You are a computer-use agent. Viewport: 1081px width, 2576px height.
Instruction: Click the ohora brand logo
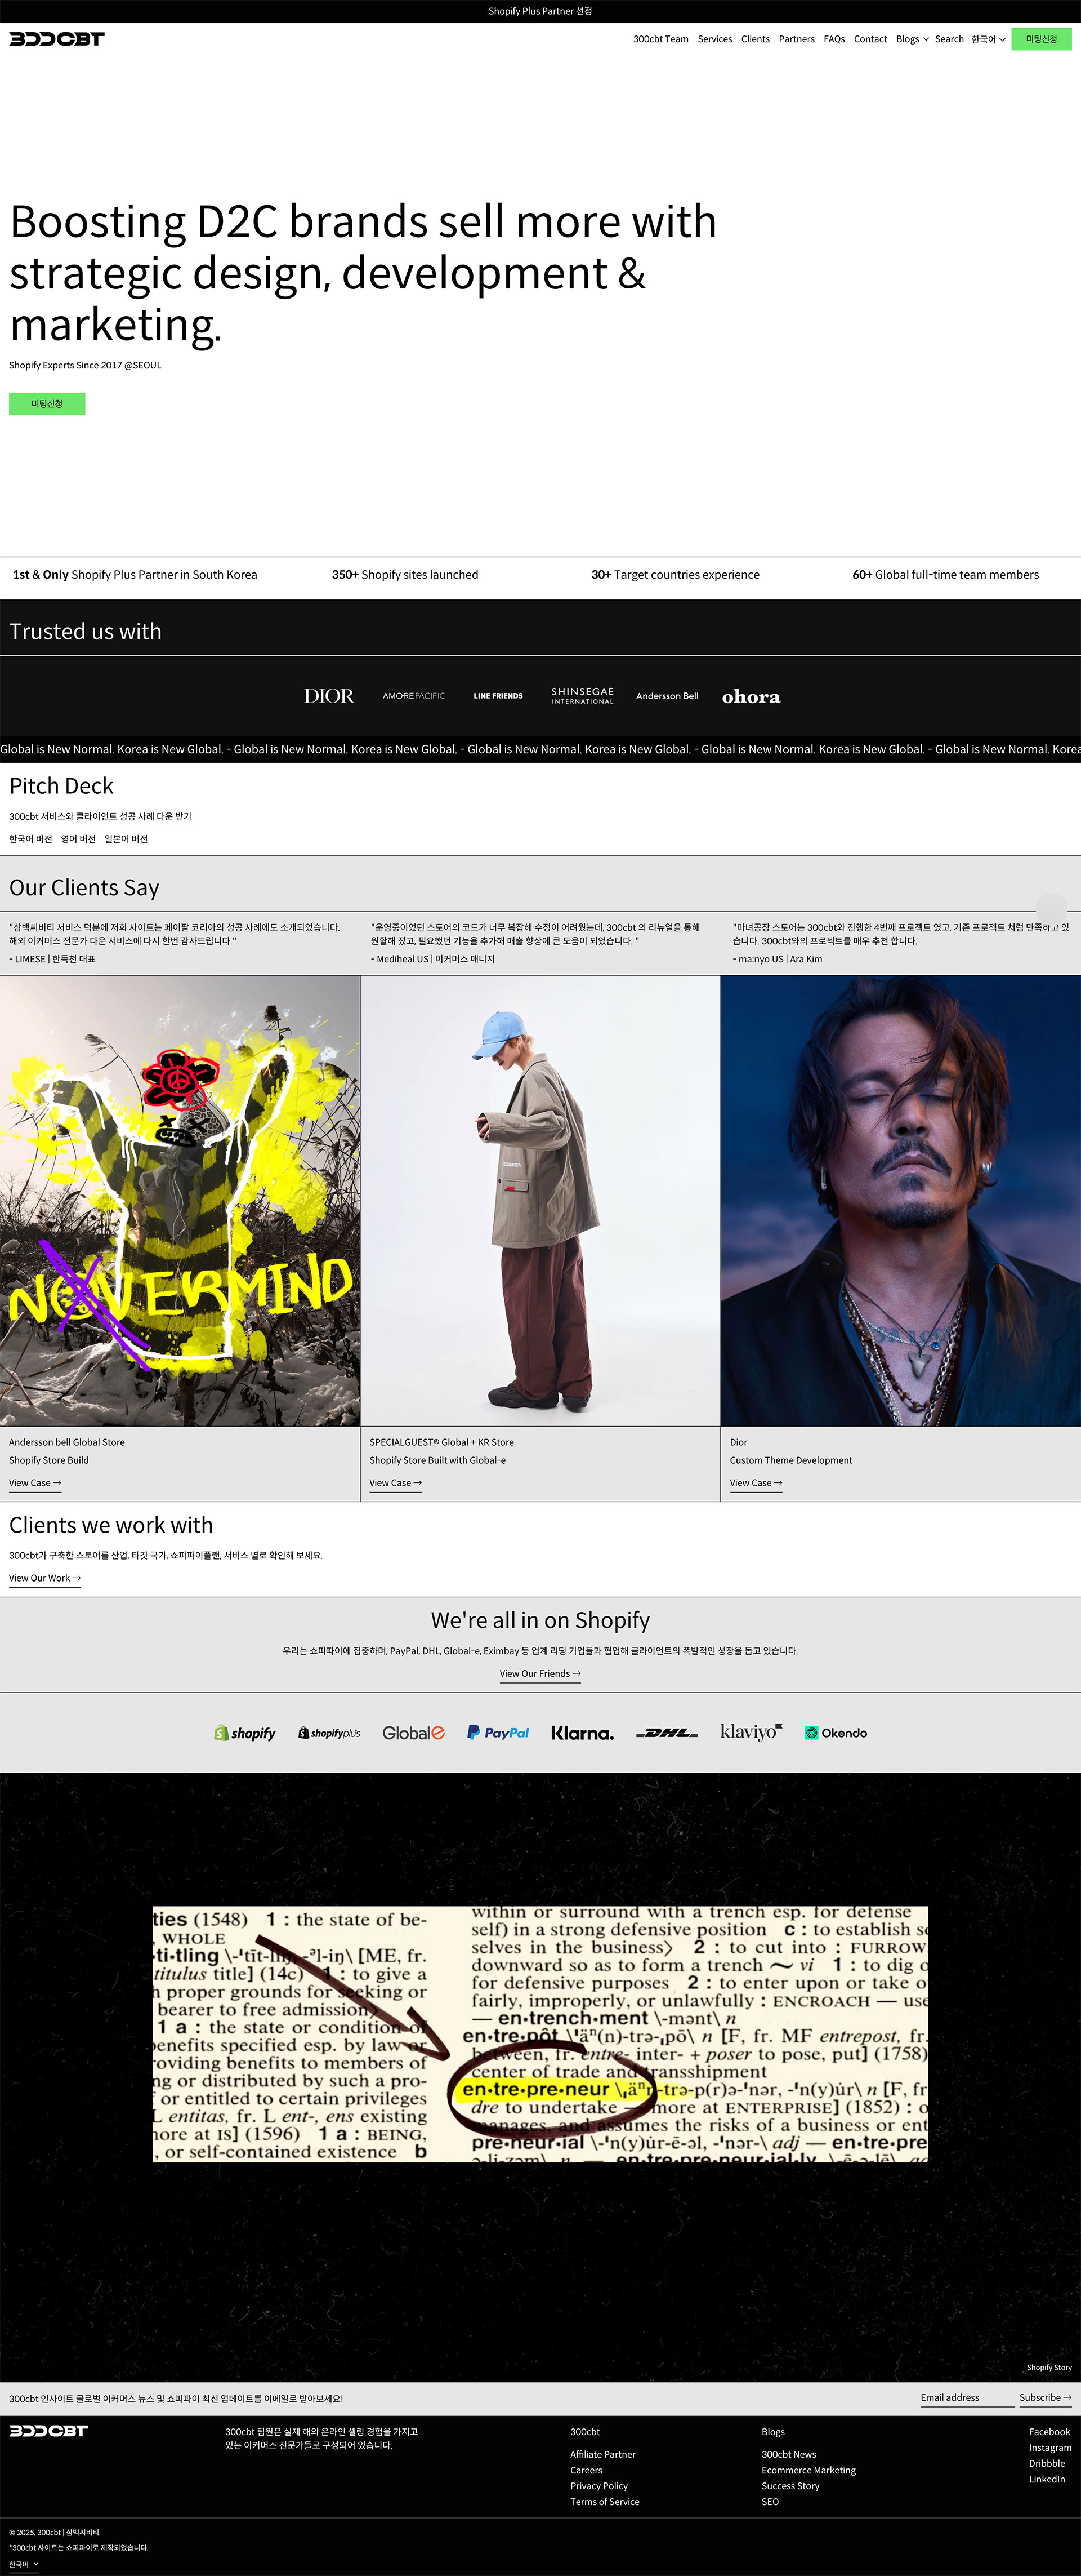751,697
